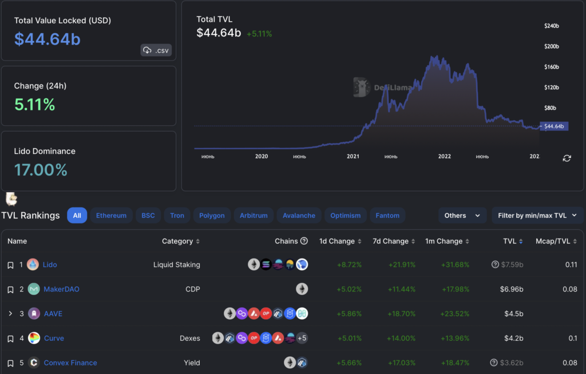Toggle bookmark for MakerDAO row
This screenshot has height=374, width=586.
10,290
